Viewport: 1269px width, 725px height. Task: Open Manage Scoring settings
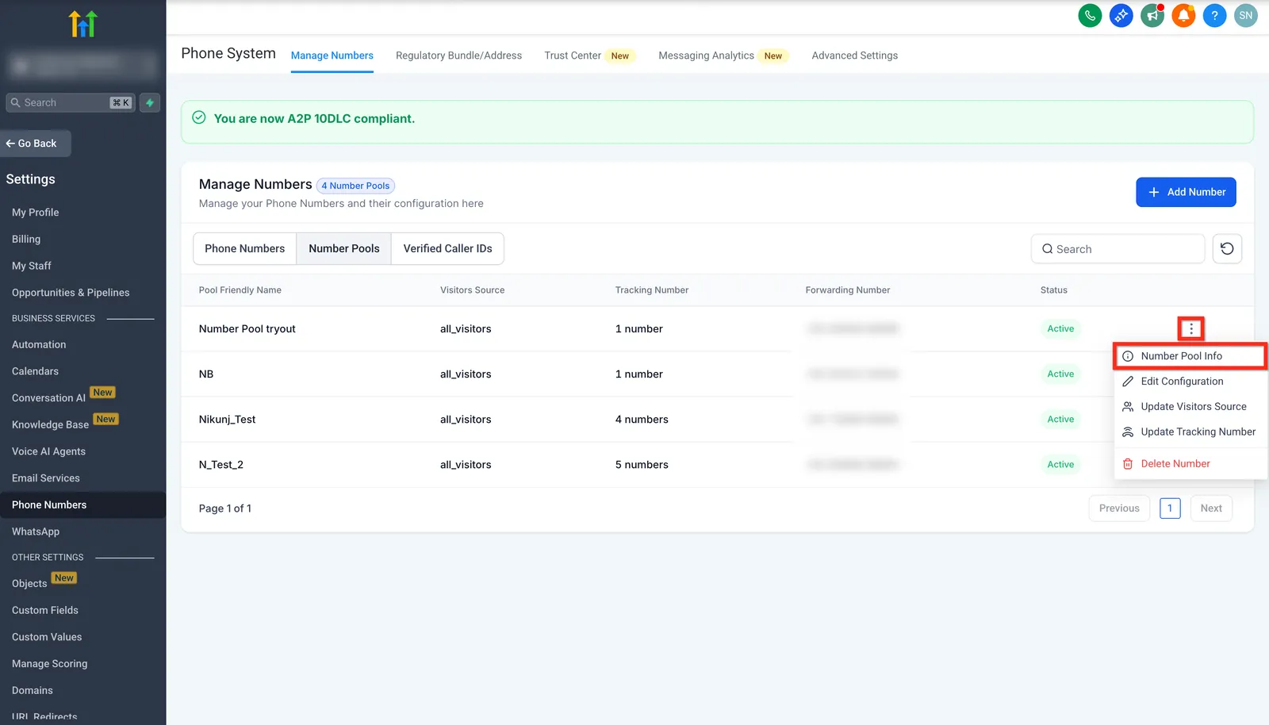click(50, 664)
